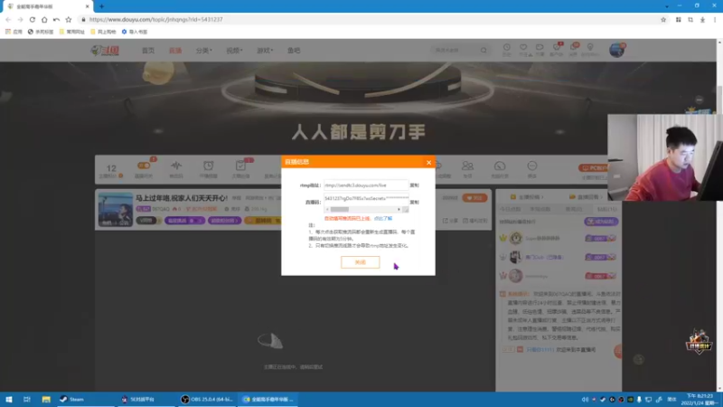
Task: Click the browser home icon
Action: click(44, 19)
